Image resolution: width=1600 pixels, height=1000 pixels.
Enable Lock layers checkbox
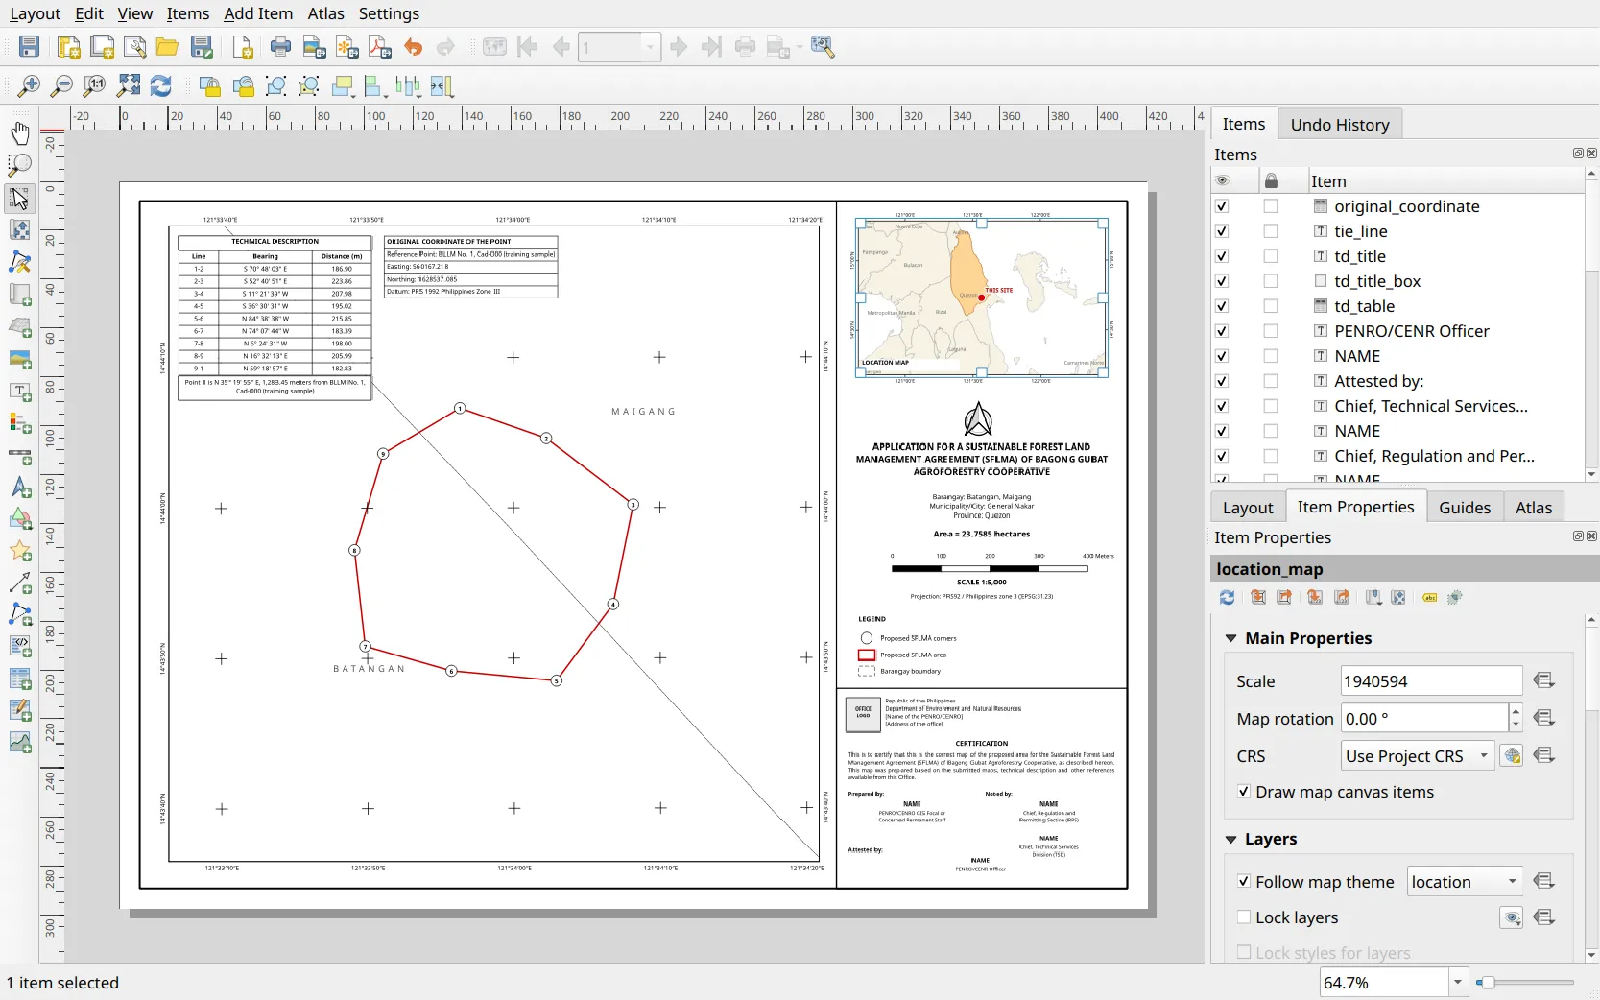[1244, 917]
